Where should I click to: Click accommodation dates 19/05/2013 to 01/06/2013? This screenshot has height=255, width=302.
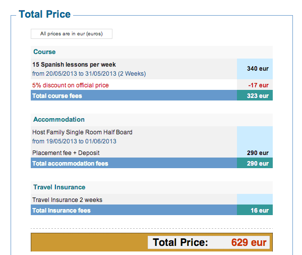pyautogui.click(x=74, y=141)
